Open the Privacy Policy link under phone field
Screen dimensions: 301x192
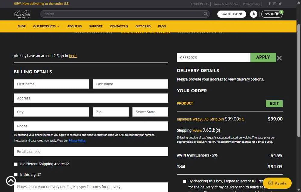point(77,140)
